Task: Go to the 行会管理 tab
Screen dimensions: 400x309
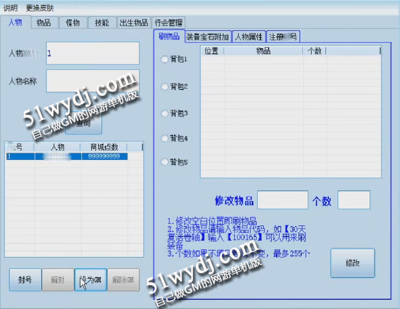Action: tap(168, 22)
